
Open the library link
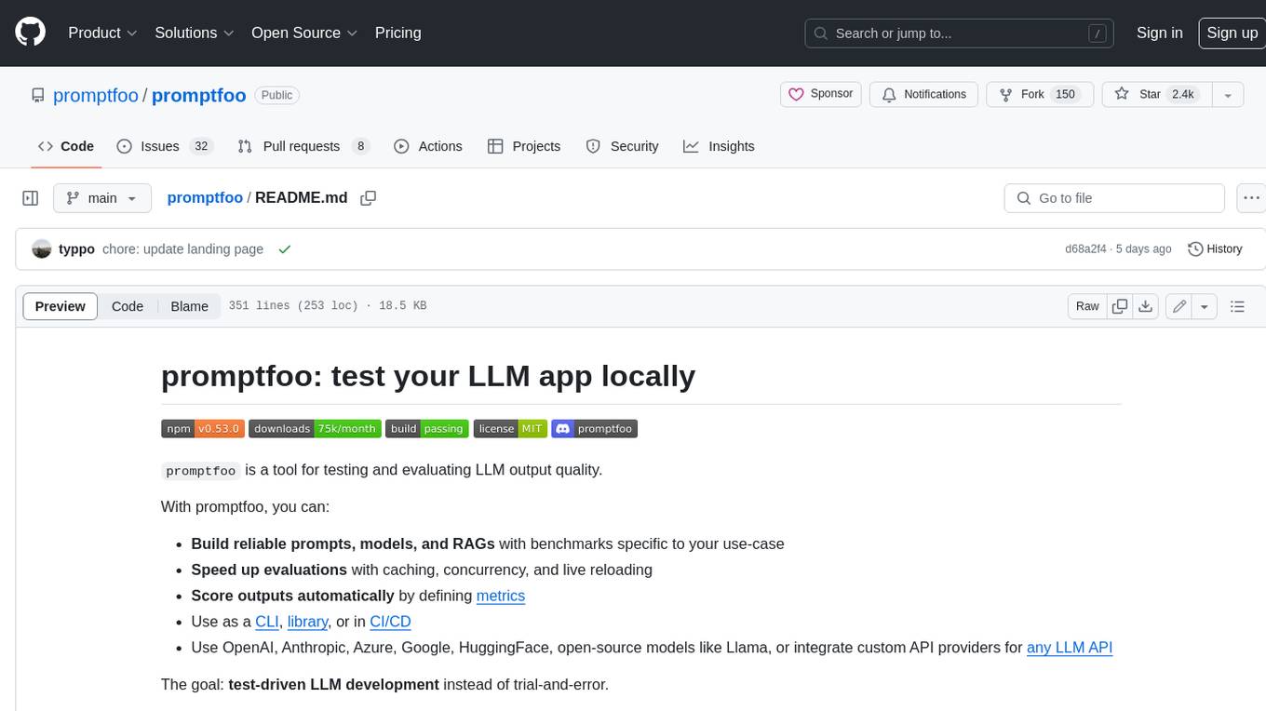coord(307,622)
